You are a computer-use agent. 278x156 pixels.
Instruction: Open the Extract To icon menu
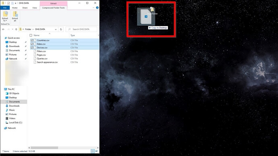[x=5, y=16]
